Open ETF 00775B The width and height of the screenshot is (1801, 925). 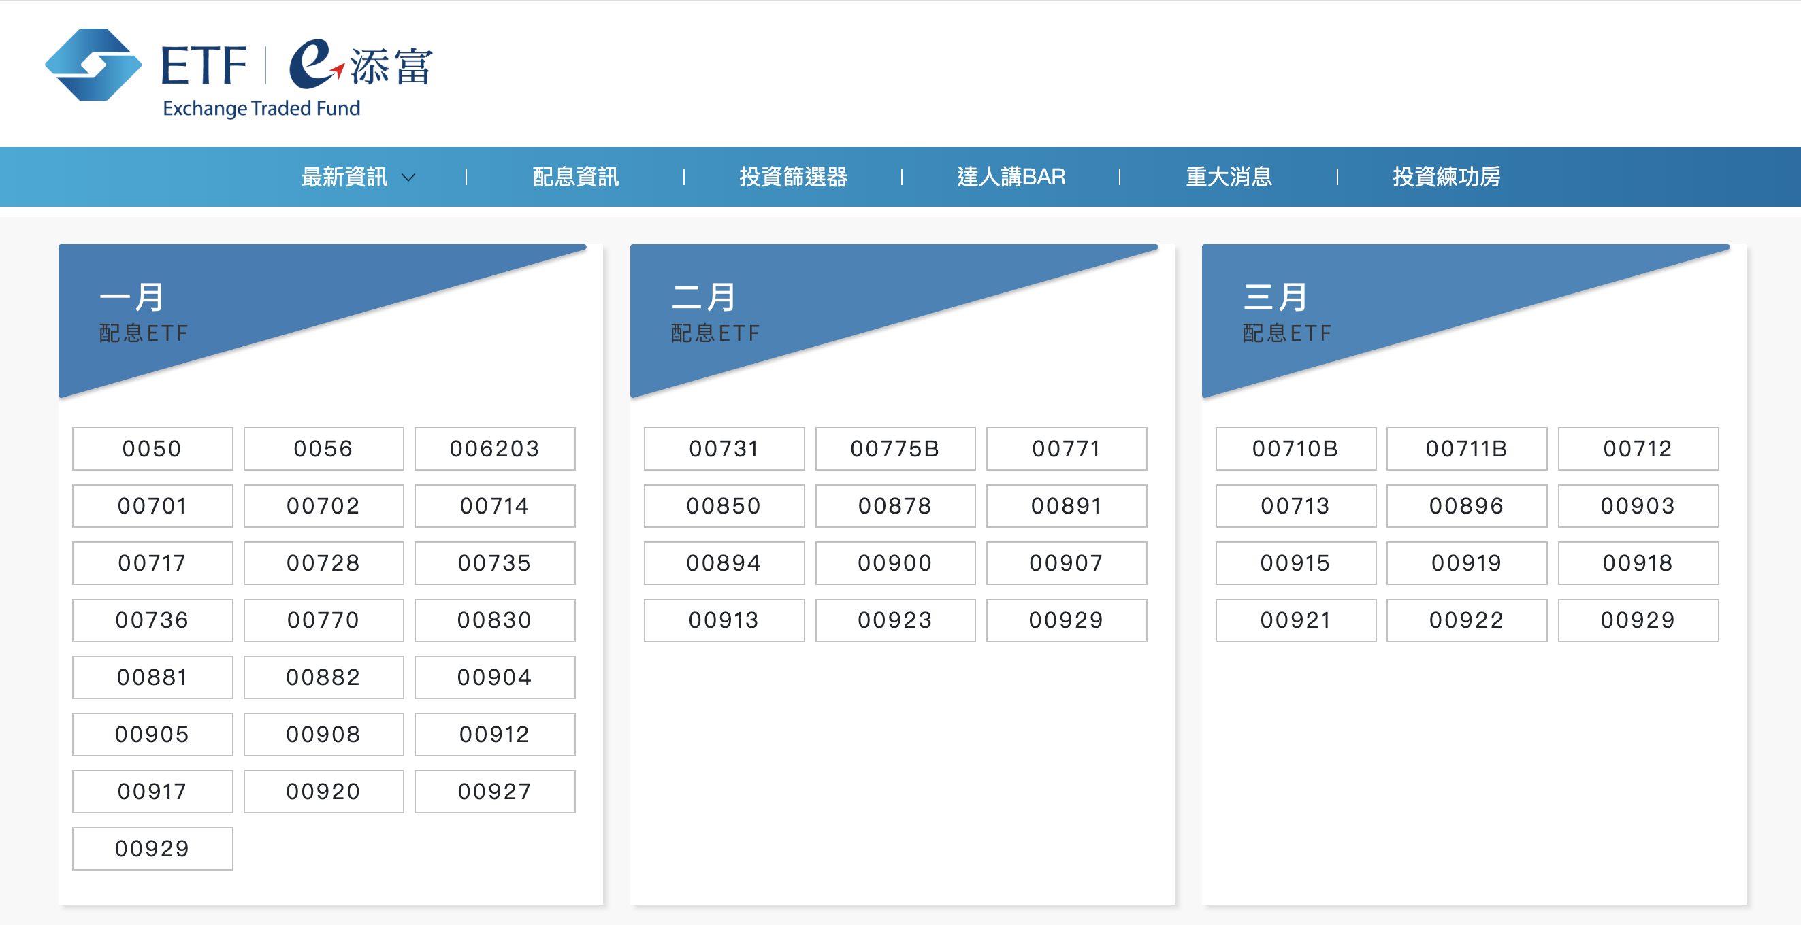click(x=896, y=448)
